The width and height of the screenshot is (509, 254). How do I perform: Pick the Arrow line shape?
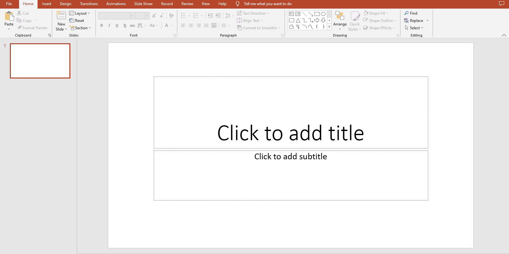tap(310, 14)
